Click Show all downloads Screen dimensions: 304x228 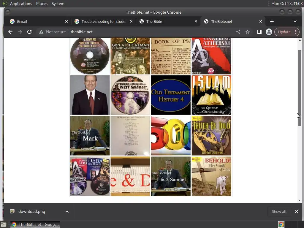tap(279, 211)
